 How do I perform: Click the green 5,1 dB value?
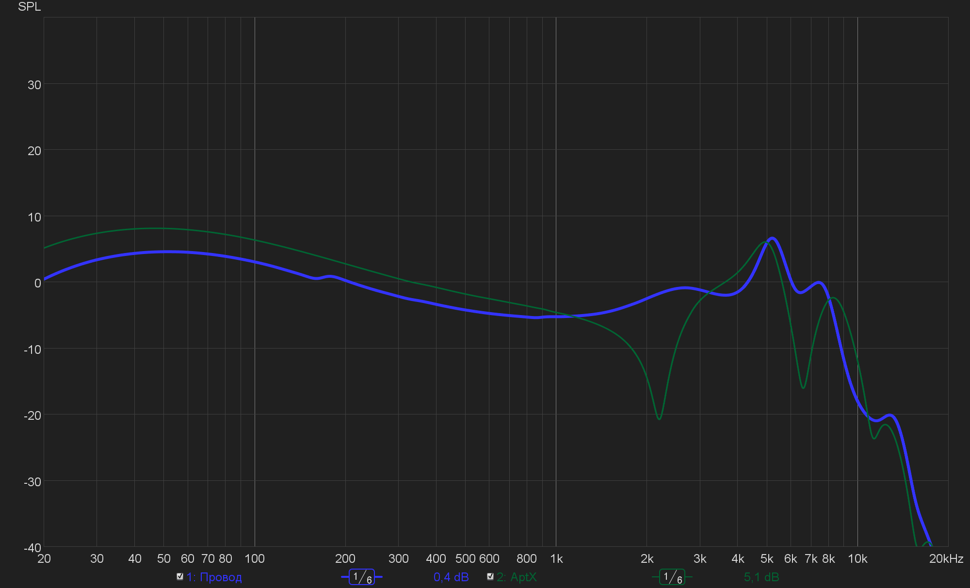[761, 577]
